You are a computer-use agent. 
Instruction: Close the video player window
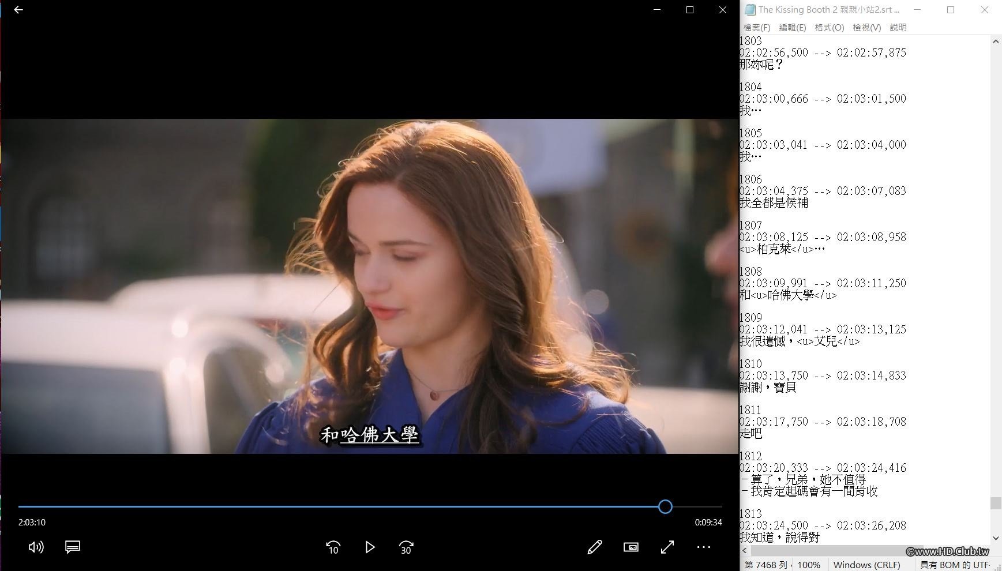point(723,10)
